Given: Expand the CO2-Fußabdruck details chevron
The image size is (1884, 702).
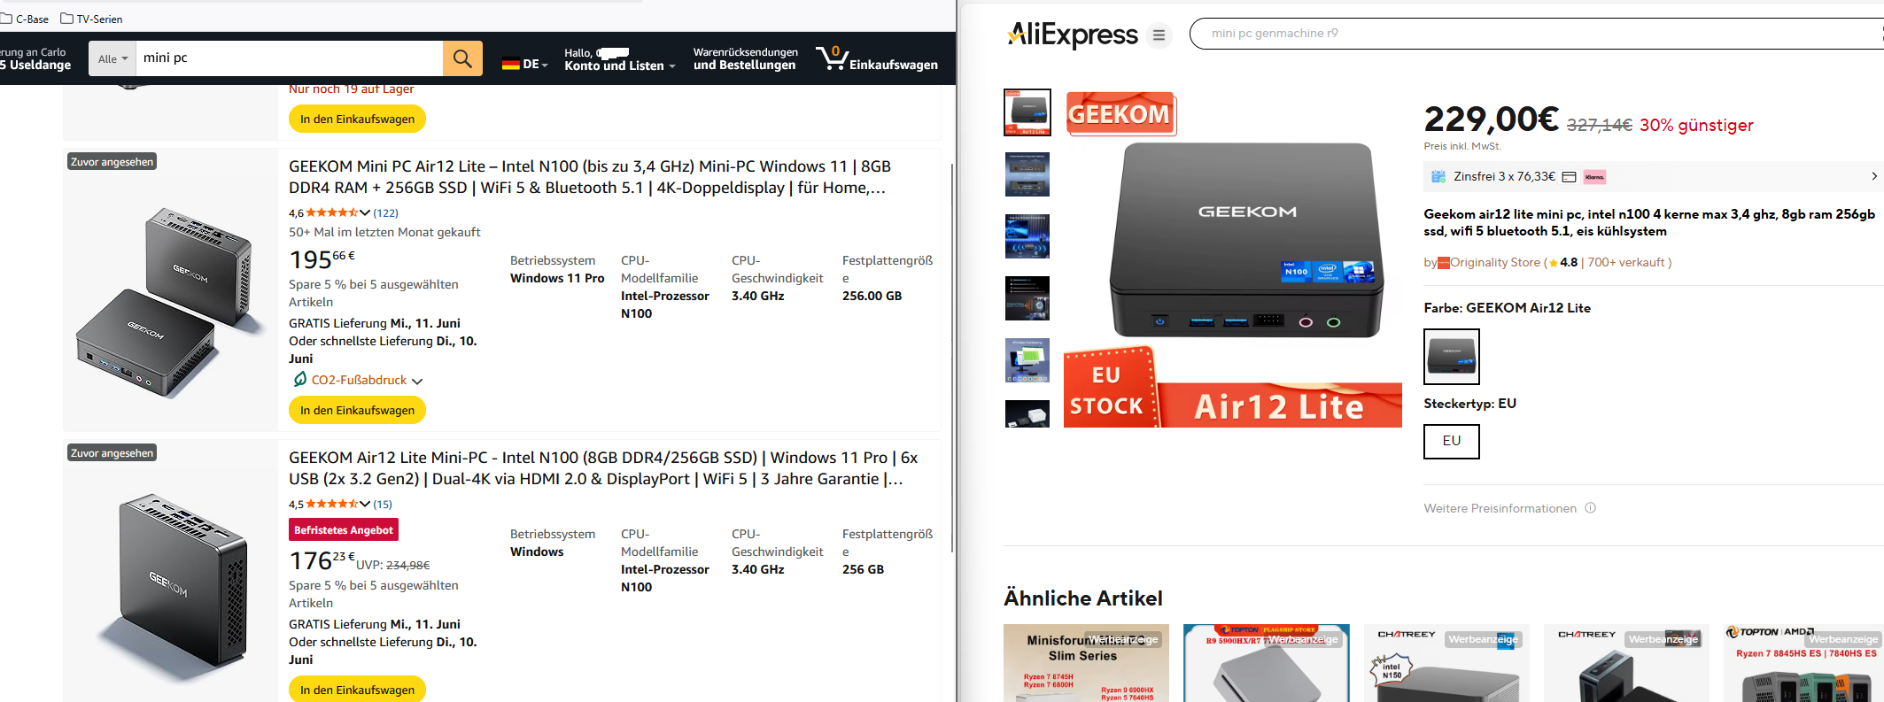Looking at the screenshot, I should tap(417, 381).
